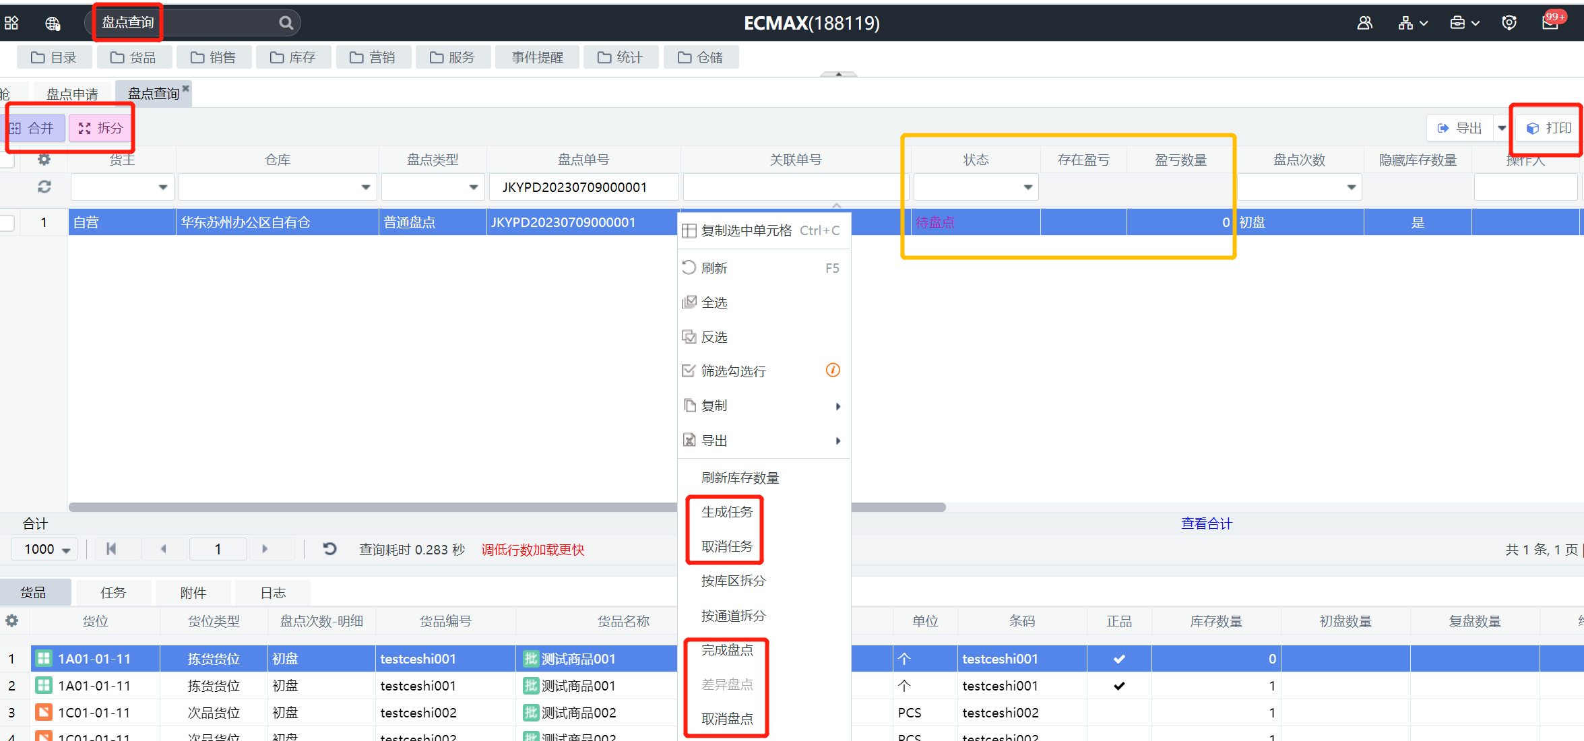Open the messages inbox with 99+ badge
1584x741 pixels.
1550,22
